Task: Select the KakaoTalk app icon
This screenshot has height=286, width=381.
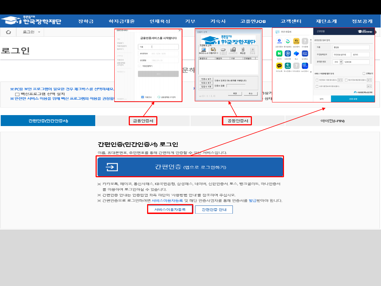Action: click(279, 66)
